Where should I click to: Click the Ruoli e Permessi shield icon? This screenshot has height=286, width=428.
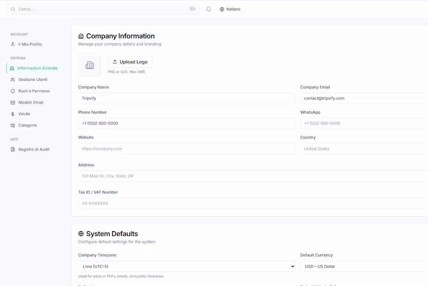click(x=12, y=91)
